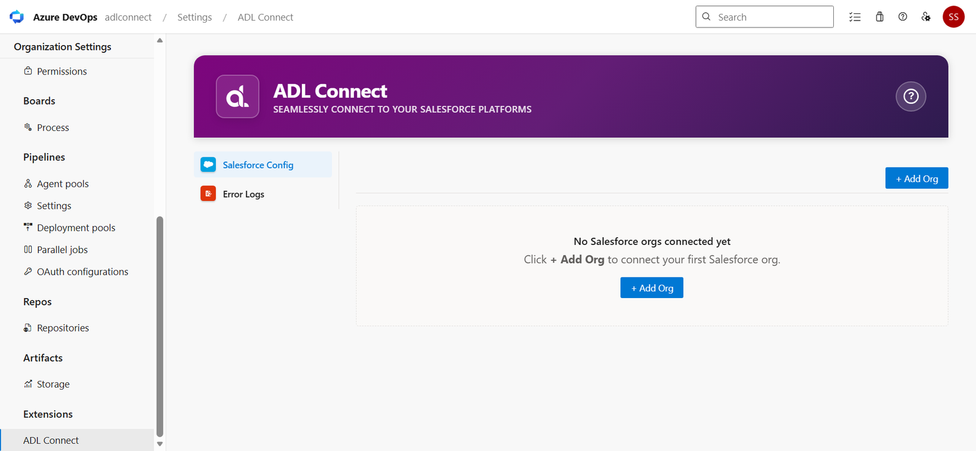This screenshot has width=976, height=451.
Task: Open Deployment pools page
Action: pyautogui.click(x=77, y=227)
